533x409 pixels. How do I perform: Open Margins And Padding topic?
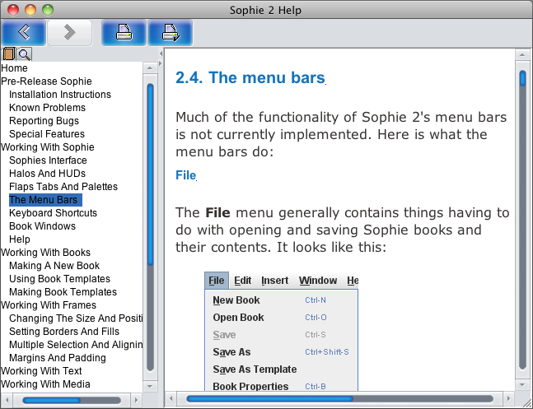[x=58, y=358]
